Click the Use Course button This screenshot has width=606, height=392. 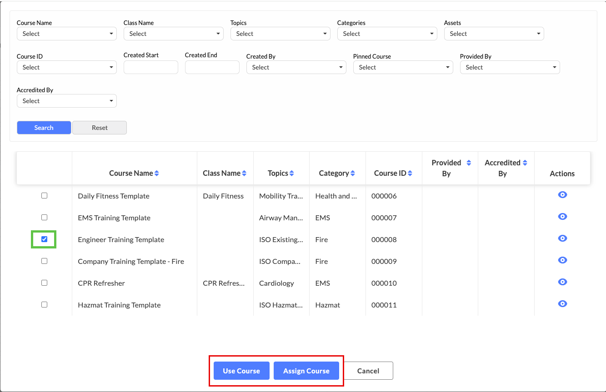241,371
